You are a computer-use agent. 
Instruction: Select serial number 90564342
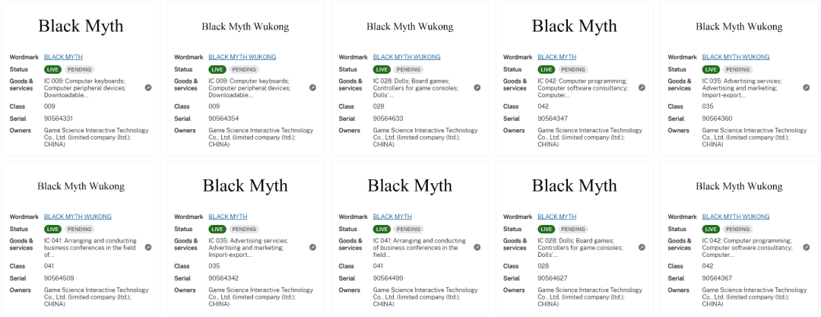[223, 278]
